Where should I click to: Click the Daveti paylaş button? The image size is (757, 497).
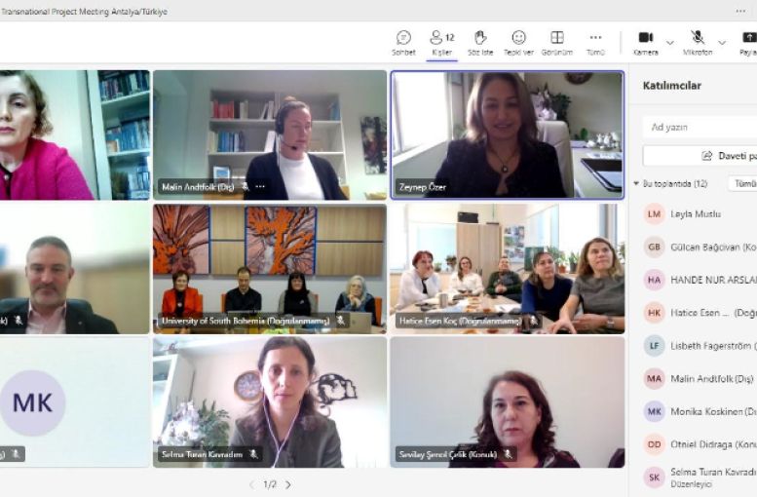700,156
